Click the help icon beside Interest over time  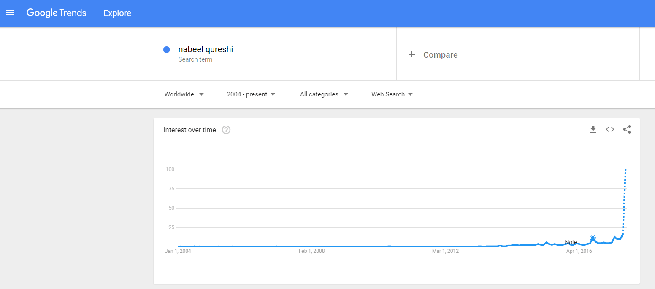226,130
